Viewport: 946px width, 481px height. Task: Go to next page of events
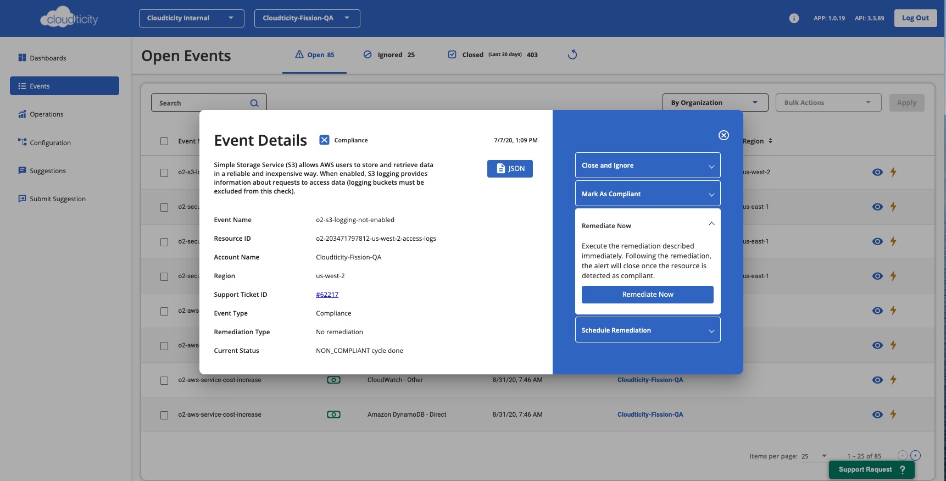(x=915, y=455)
